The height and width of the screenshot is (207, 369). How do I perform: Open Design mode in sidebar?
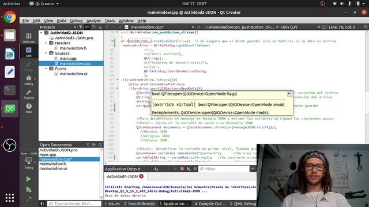pos(29,66)
